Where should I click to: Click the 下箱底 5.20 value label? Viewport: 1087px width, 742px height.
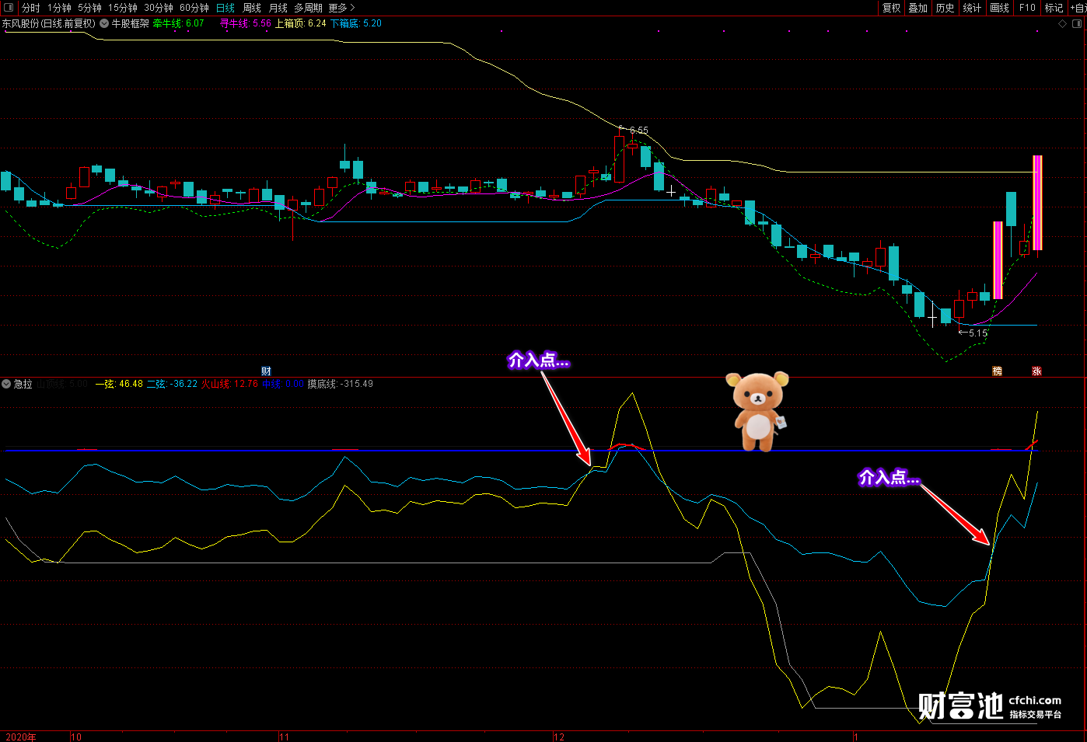click(356, 23)
